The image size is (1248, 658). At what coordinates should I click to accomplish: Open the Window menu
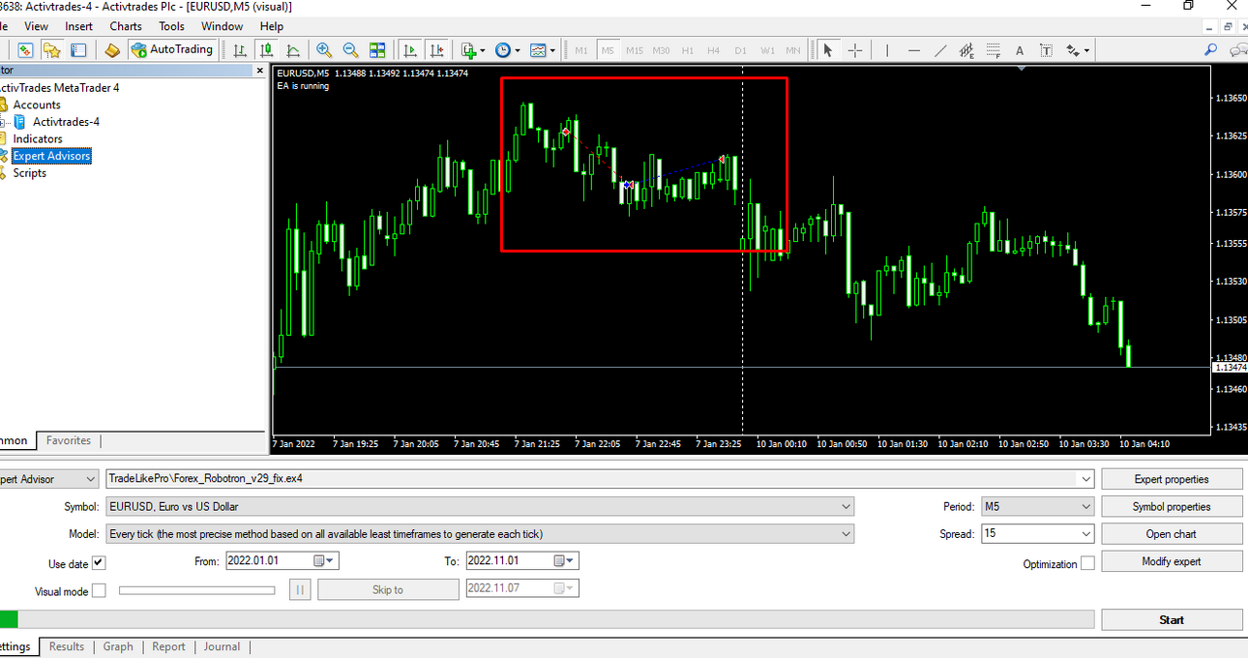point(222,26)
